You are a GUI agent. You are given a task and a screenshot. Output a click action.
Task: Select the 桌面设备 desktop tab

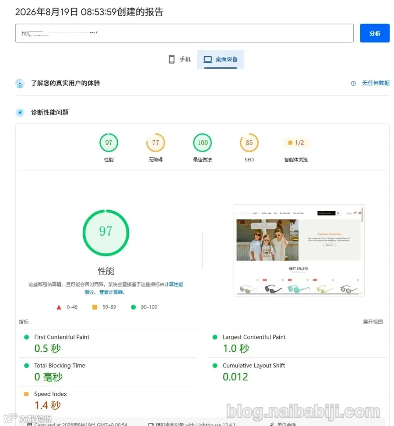pyautogui.click(x=221, y=59)
